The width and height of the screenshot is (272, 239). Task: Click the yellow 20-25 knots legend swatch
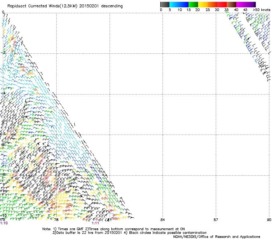tap(203, 4)
